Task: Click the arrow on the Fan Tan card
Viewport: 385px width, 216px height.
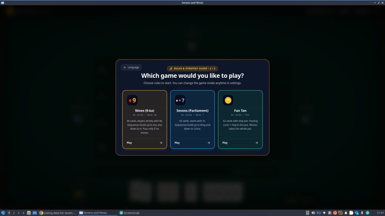Action: (x=257, y=142)
